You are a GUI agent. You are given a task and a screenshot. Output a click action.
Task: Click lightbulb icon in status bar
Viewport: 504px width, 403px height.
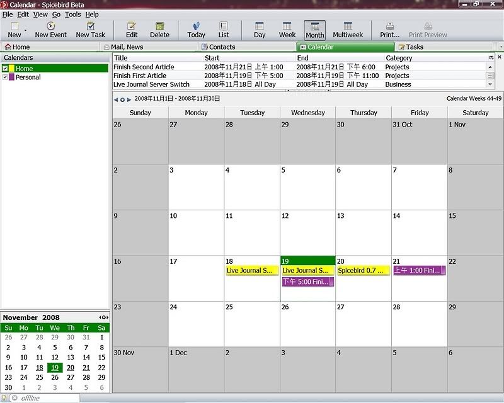(x=4, y=398)
